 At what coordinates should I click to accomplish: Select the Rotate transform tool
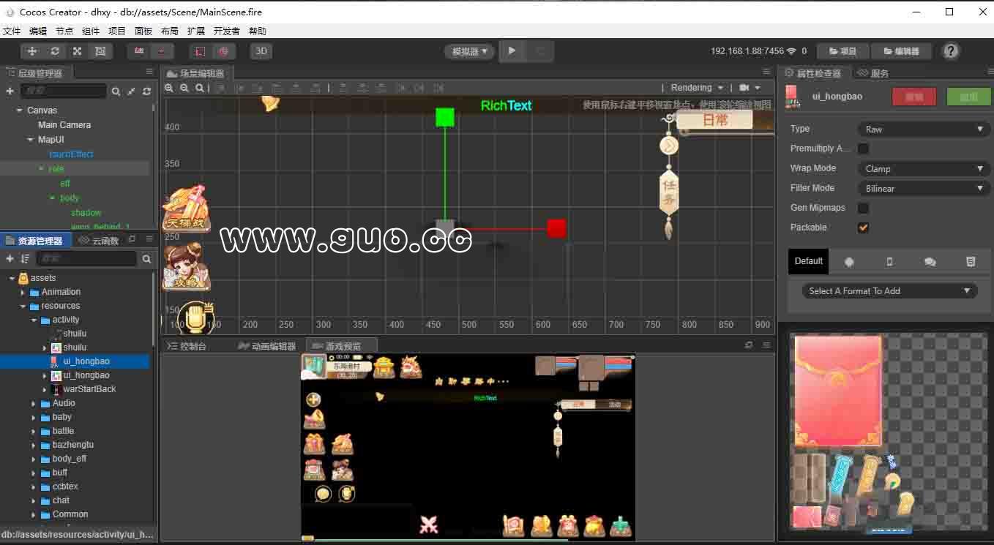point(55,51)
